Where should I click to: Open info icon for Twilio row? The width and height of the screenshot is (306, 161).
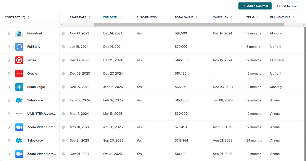pos(63,60)
